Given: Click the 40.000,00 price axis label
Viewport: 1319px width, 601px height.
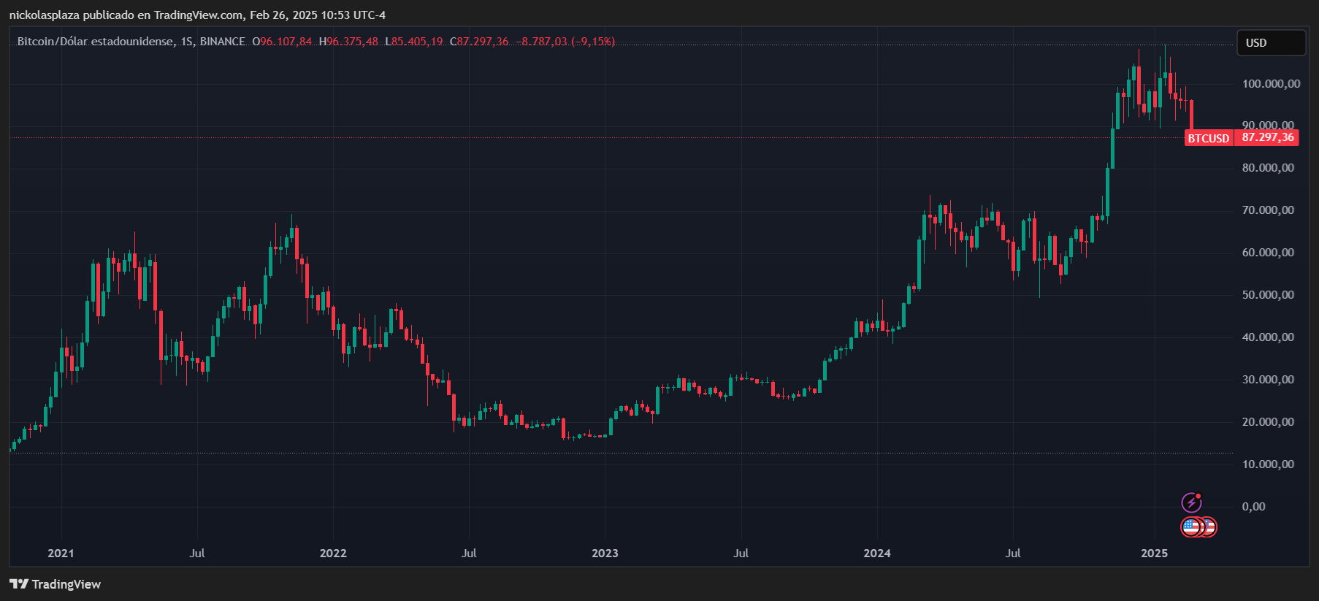Looking at the screenshot, I should 1268,337.
